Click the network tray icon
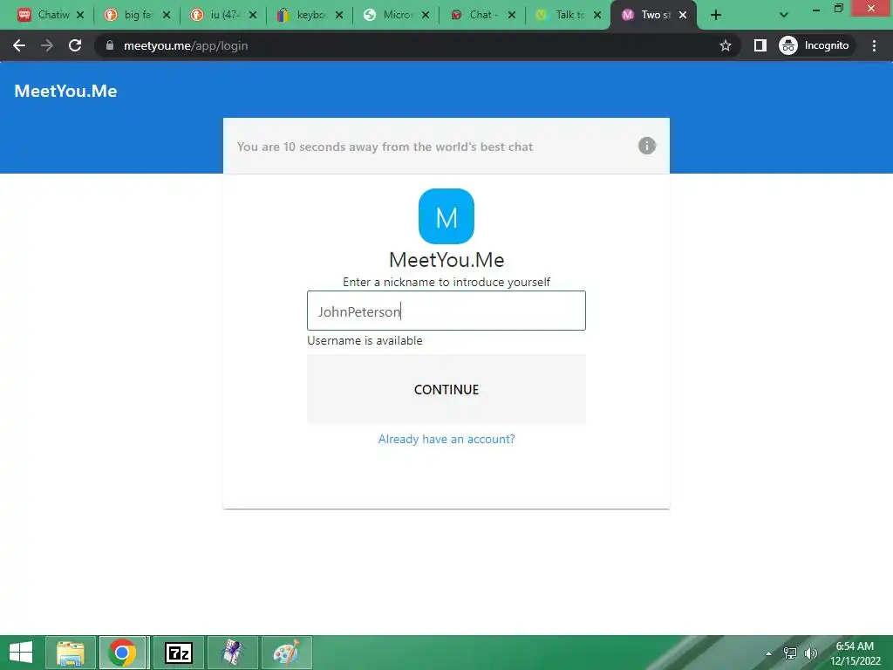Screen dimensions: 893x670 (790, 653)
